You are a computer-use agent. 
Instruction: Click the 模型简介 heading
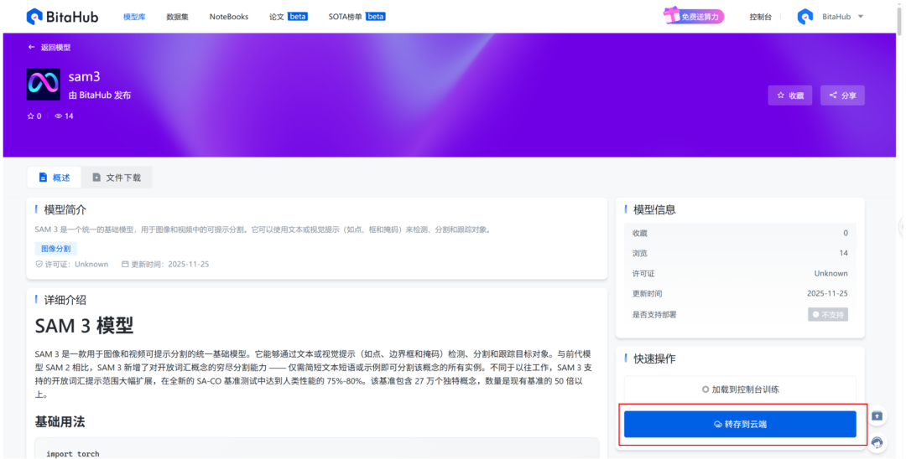65,210
